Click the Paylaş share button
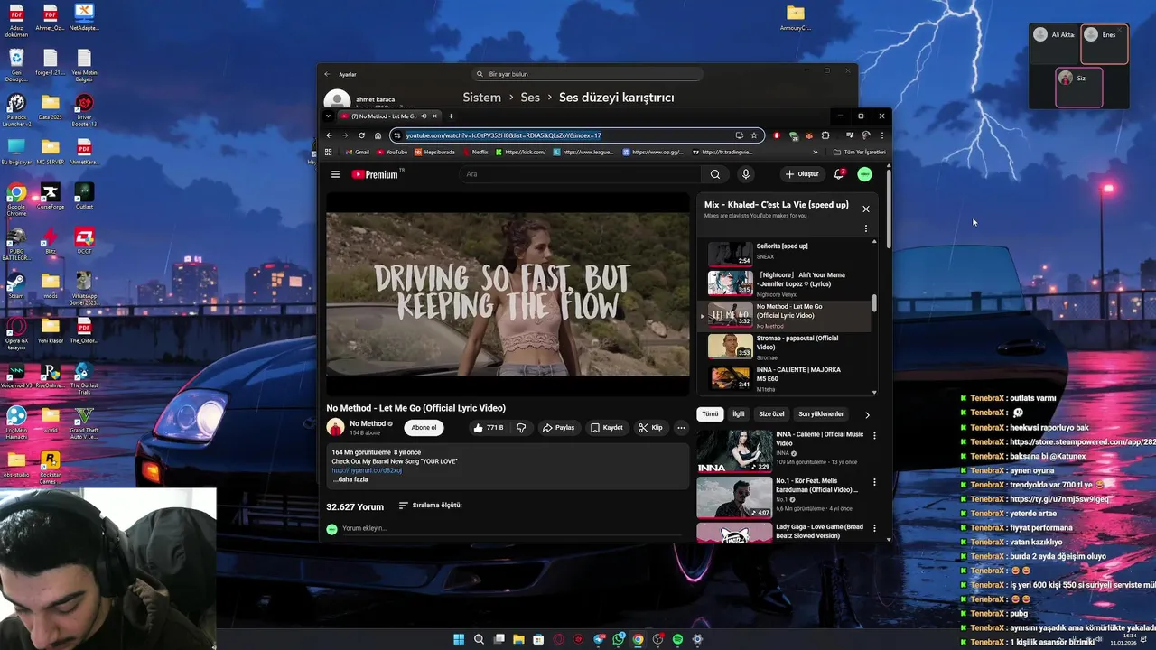 [558, 428]
